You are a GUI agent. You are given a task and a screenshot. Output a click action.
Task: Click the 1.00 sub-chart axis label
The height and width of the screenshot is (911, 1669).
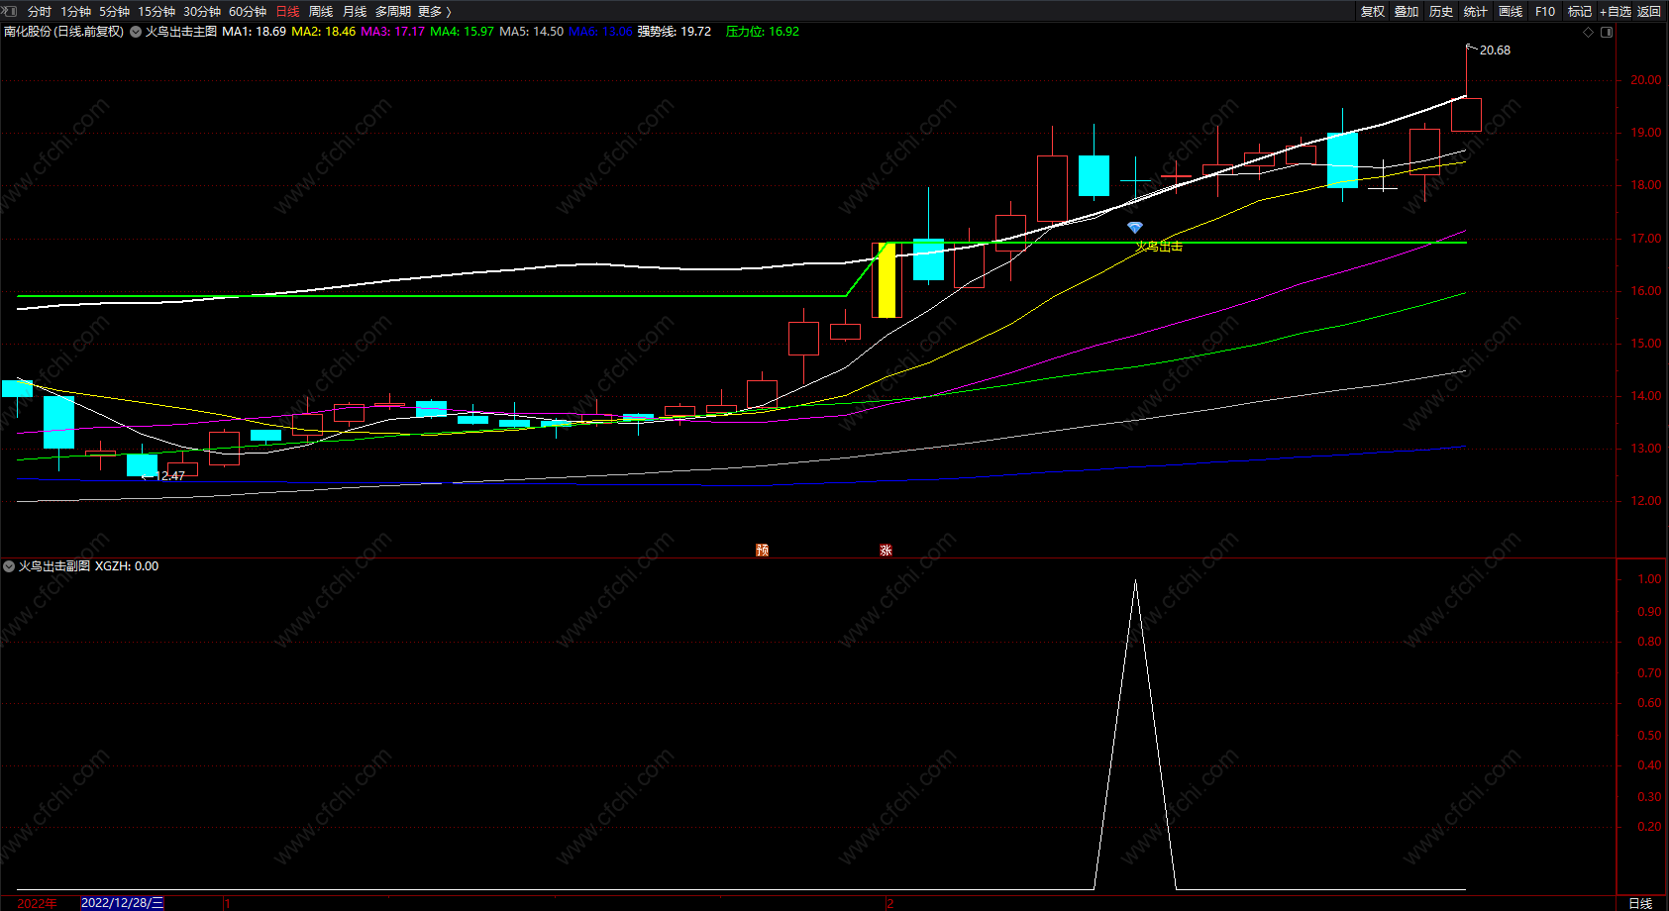click(x=1649, y=579)
